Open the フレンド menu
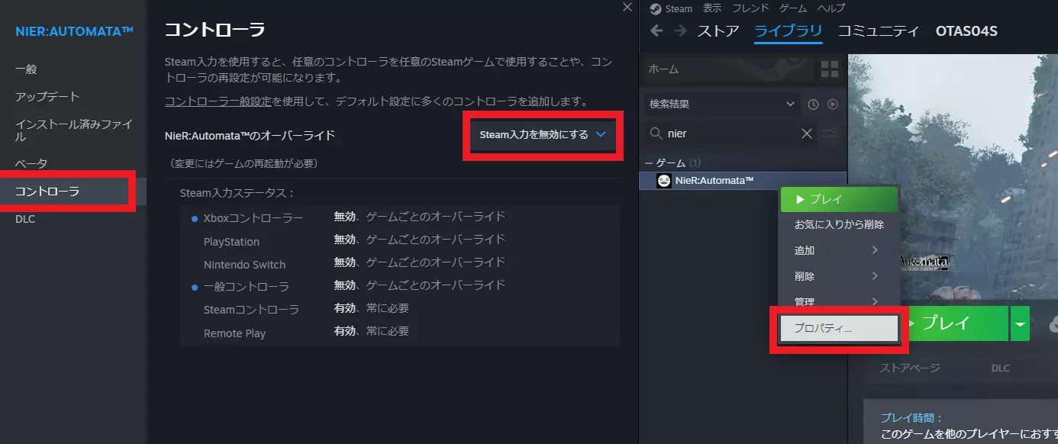This screenshot has width=1058, height=444. (751, 8)
